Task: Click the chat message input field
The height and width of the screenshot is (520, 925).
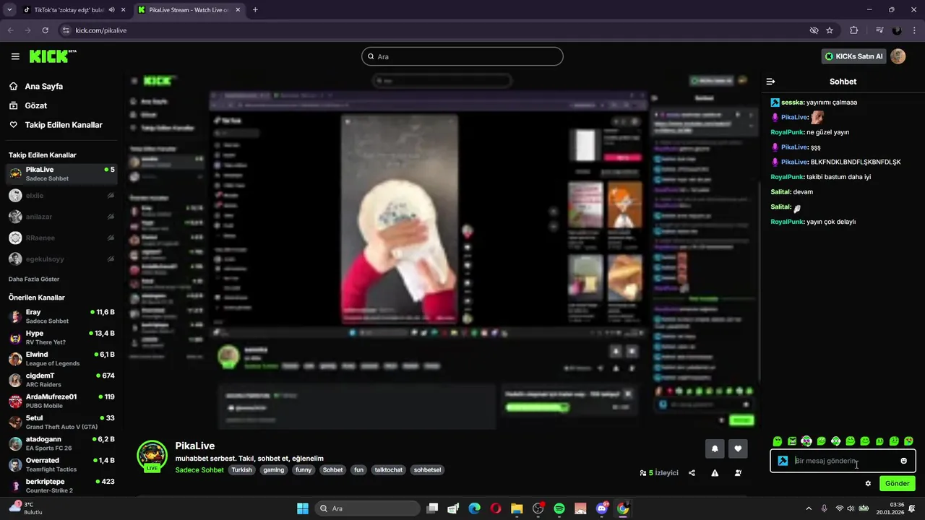Action: pos(843,461)
